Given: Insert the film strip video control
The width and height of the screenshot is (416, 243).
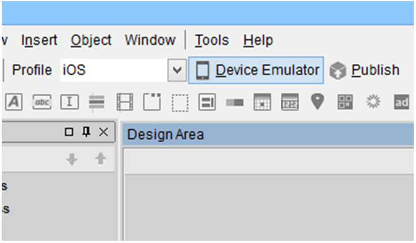Looking at the screenshot, I should tap(125, 102).
